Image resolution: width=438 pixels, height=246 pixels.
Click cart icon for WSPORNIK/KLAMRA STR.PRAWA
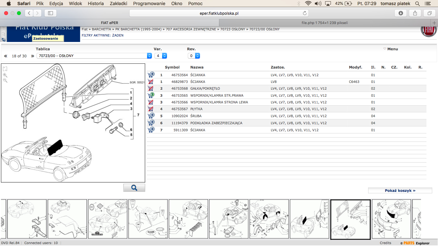pyautogui.click(x=150, y=95)
